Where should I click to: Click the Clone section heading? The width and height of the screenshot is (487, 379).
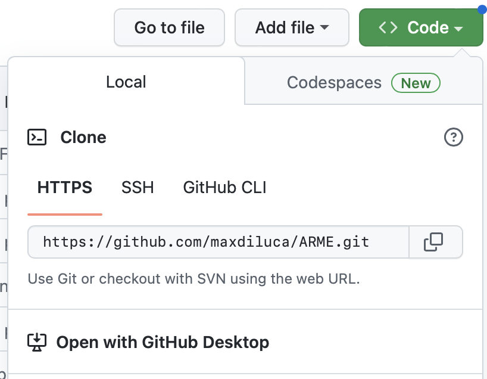click(x=83, y=138)
